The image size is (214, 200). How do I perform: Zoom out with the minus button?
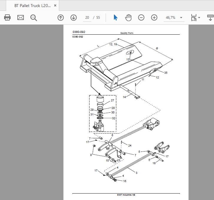coord(141,18)
